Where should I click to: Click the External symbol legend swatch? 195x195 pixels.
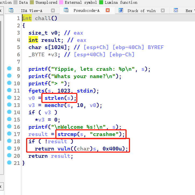61,2
